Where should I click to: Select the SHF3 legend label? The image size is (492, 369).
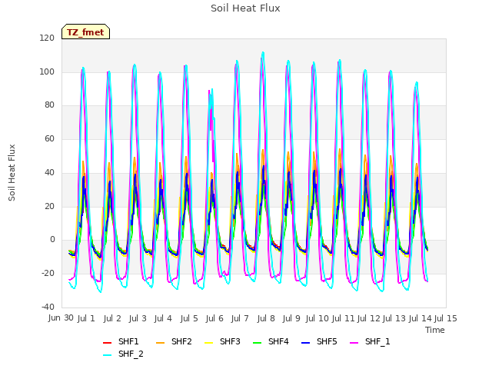tap(230, 341)
